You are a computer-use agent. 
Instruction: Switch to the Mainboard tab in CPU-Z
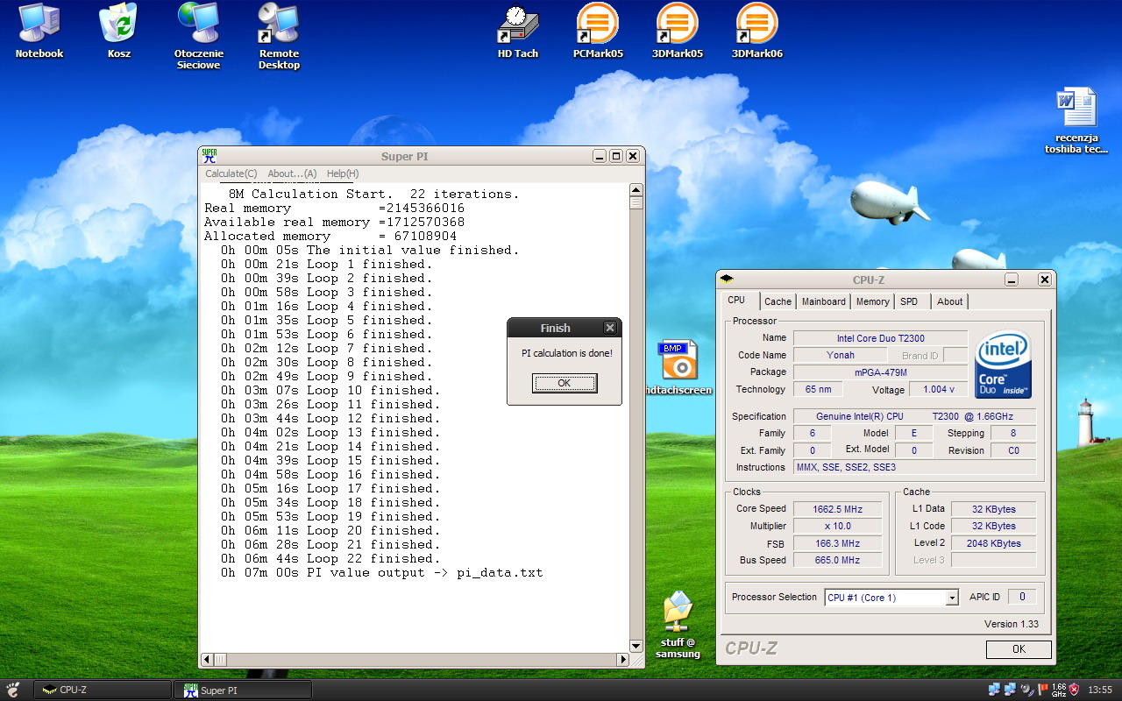point(824,301)
